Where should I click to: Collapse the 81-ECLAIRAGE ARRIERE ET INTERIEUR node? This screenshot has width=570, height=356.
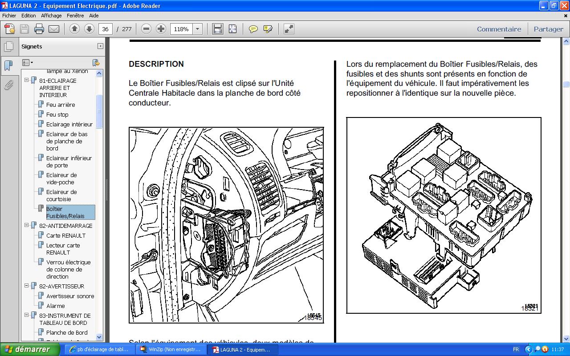click(x=26, y=81)
